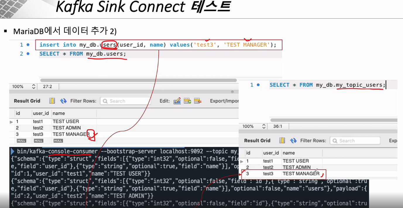
Task: Click the user_id column header in users table
Action: (x=41, y=113)
